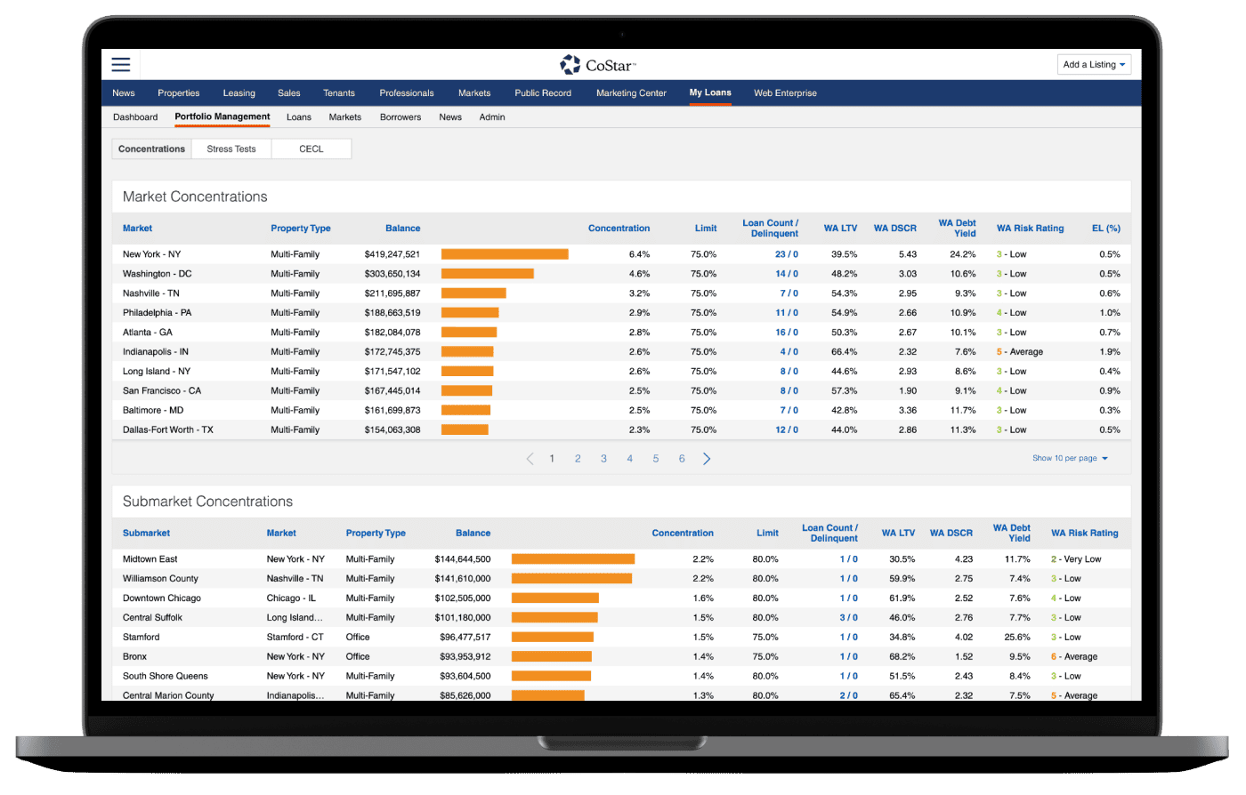Sort Market table by Balance column
This screenshot has height=795, width=1246.
point(402,229)
